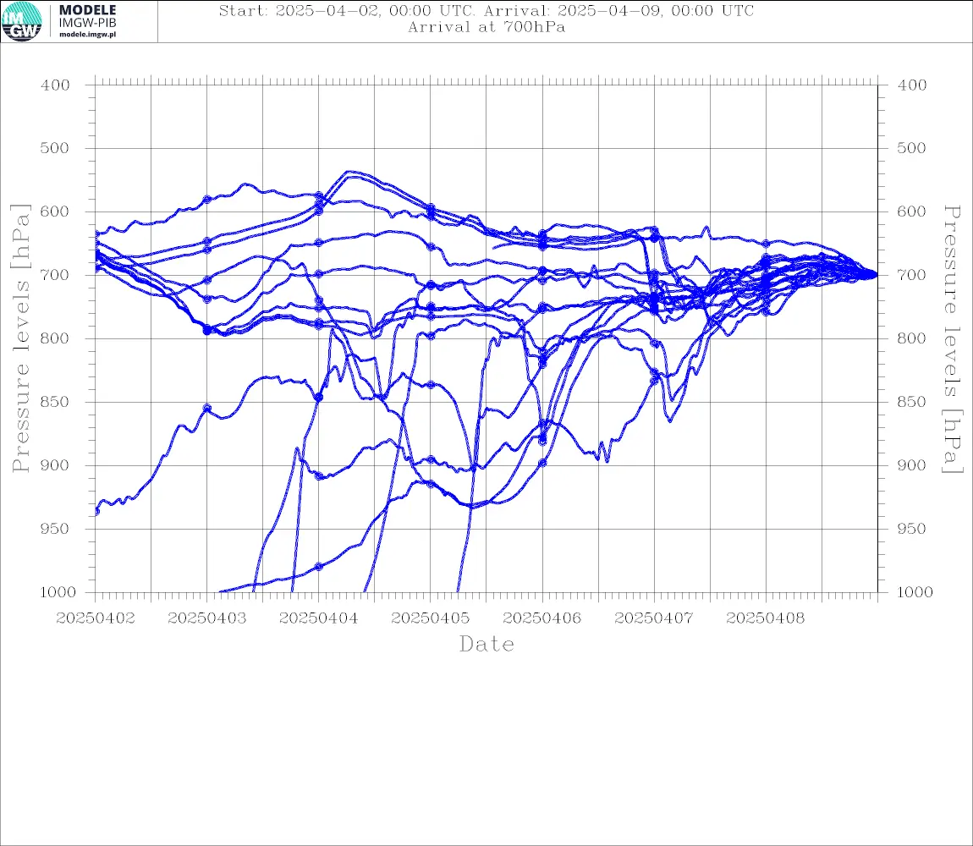973x846 pixels.
Task: Click the trajectory marker near 940 hPa on 20250402
Action: (x=96, y=512)
